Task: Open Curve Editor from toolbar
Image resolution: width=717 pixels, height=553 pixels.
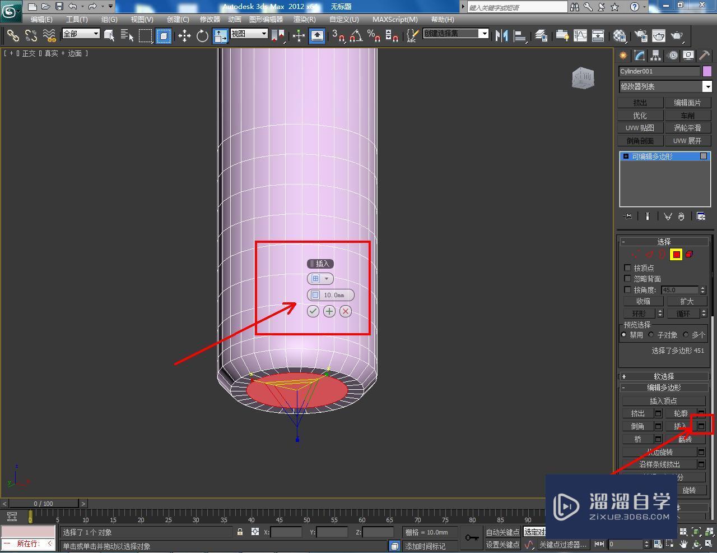Action: coord(580,36)
